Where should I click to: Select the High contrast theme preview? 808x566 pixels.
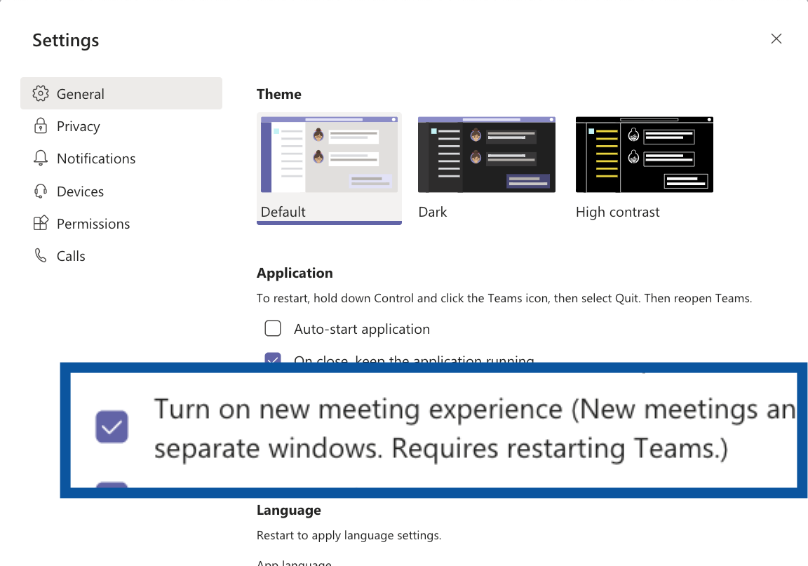644,154
